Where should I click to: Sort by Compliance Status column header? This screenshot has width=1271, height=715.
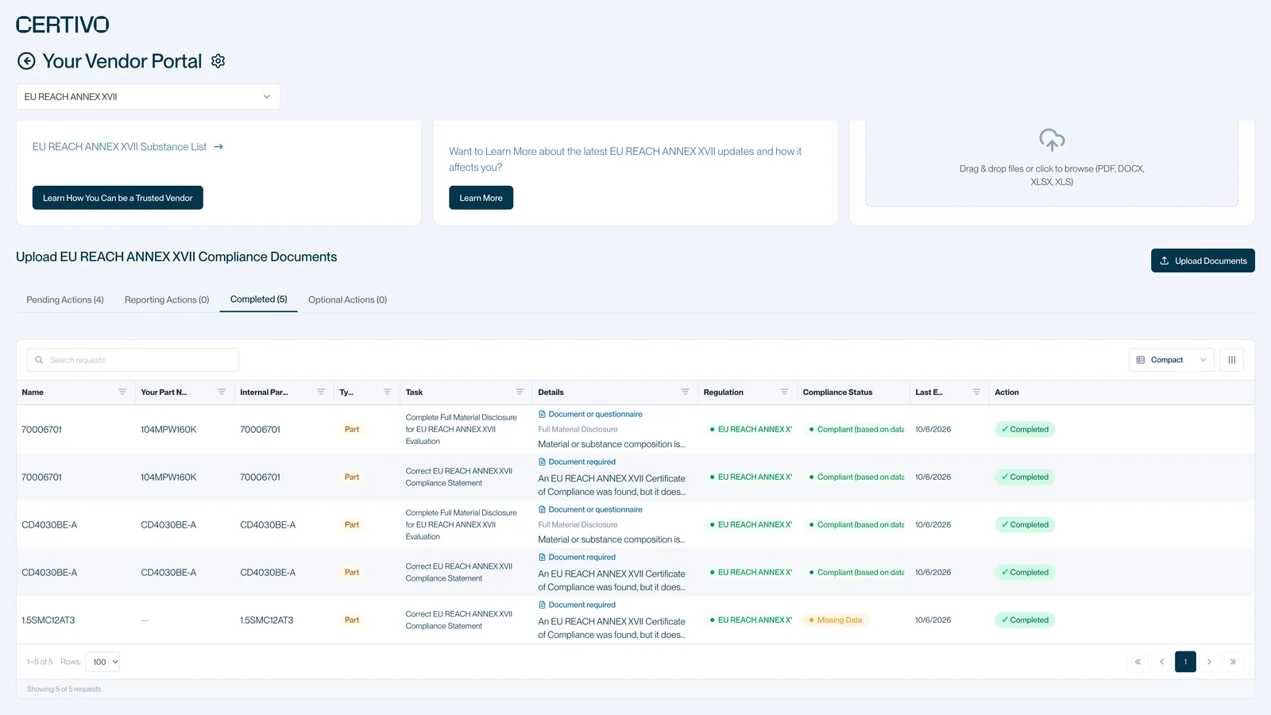click(x=837, y=392)
